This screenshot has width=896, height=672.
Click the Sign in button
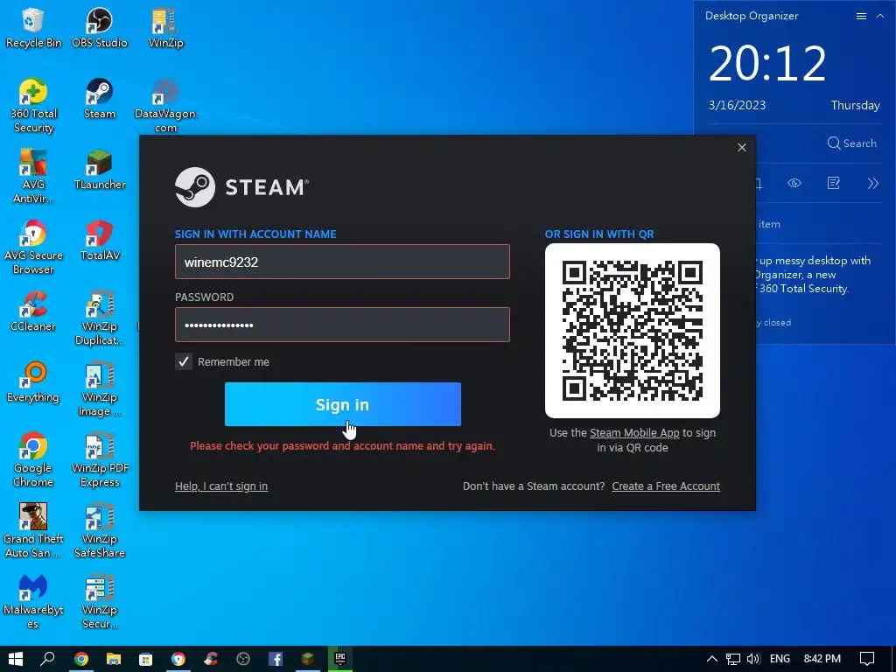pyautogui.click(x=343, y=404)
